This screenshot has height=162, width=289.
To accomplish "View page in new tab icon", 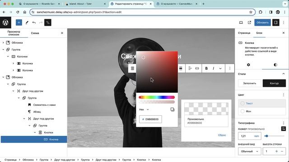I will 249,22.
